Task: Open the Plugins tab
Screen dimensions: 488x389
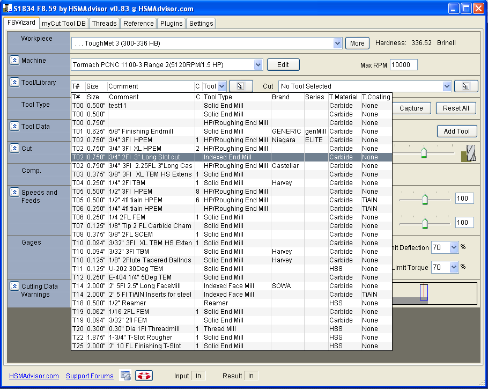Action: (172, 24)
